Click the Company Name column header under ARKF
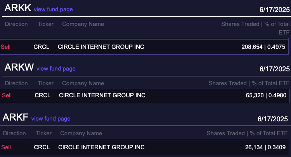291x157 pixels. coord(81,133)
